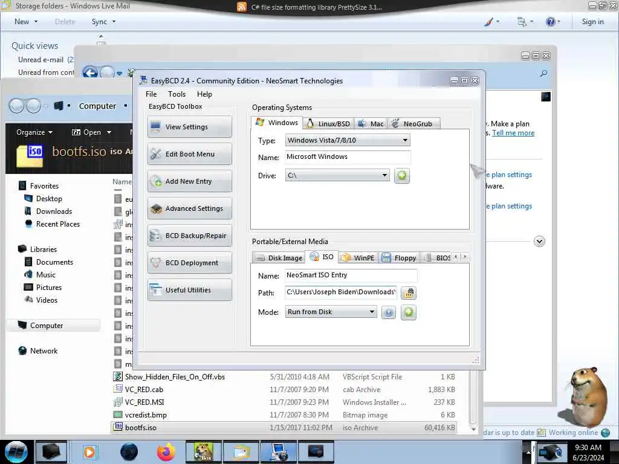Open the 7z Open dropdown in Explorer

coord(92,132)
